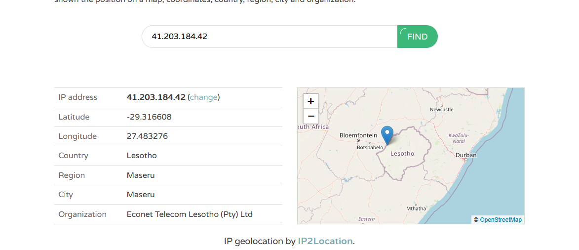
Task: Click the Newcastle label on the map
Action: [x=441, y=110]
